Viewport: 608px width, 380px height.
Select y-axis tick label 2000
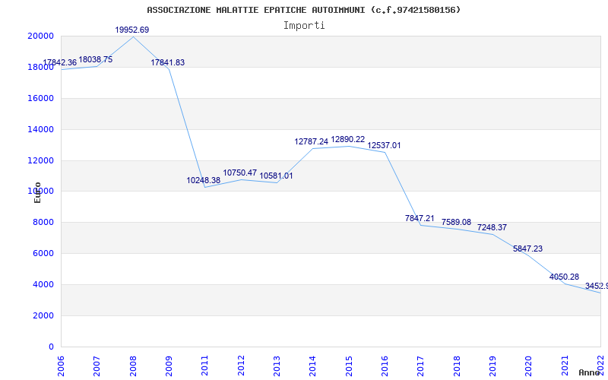43,315
